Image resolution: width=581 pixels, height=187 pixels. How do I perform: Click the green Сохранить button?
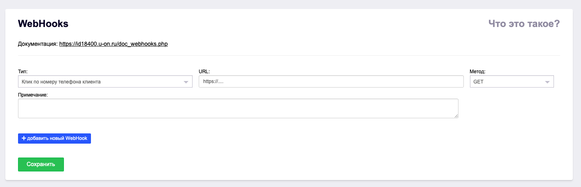pyautogui.click(x=41, y=164)
